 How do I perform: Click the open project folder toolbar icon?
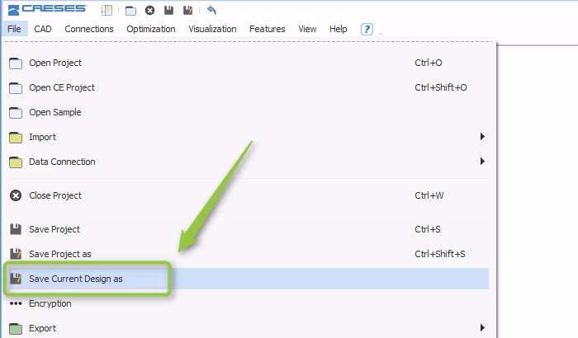point(130,11)
